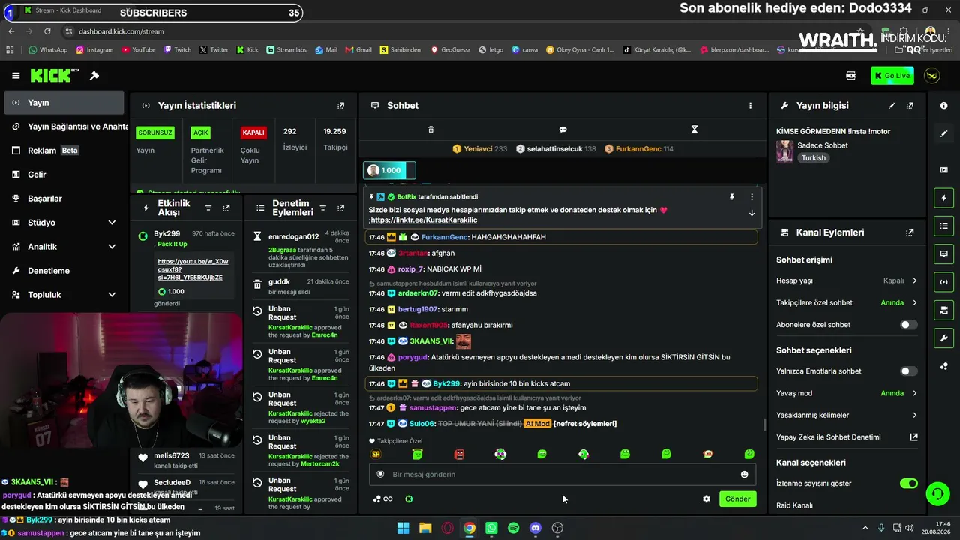Image resolution: width=960 pixels, height=540 pixels.
Task: Toggle Yalnızca Emotlarla sohbet switch
Action: [x=908, y=371]
